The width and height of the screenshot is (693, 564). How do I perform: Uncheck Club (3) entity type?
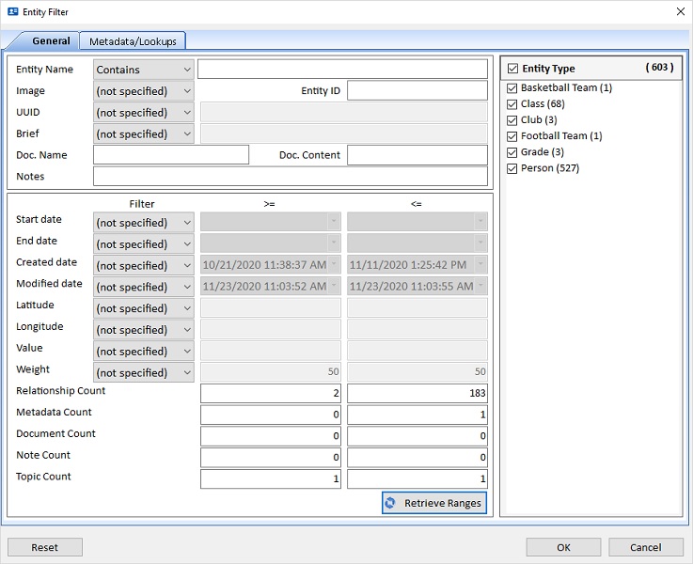pos(512,120)
